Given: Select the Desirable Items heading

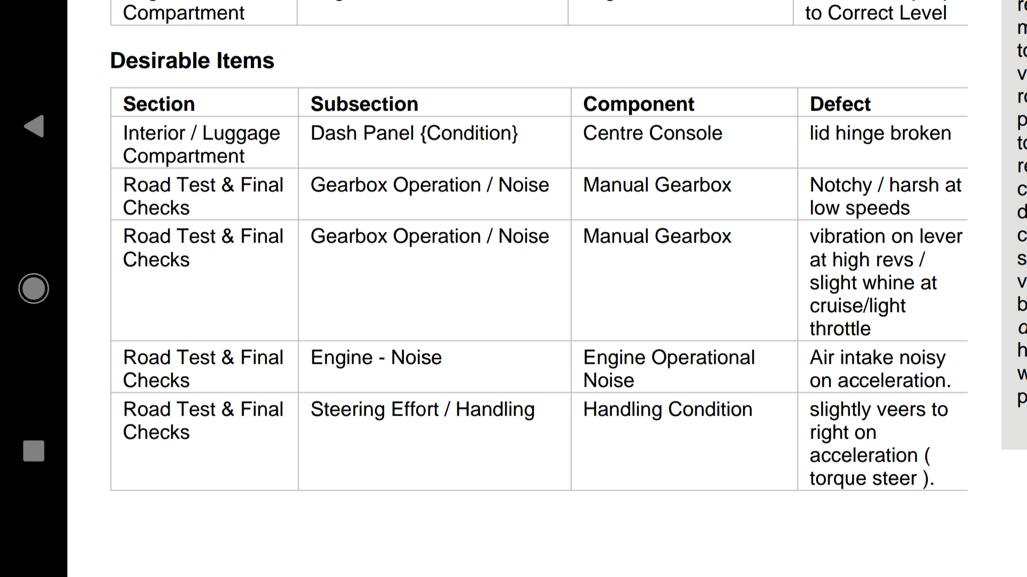Looking at the screenshot, I should (x=192, y=60).
